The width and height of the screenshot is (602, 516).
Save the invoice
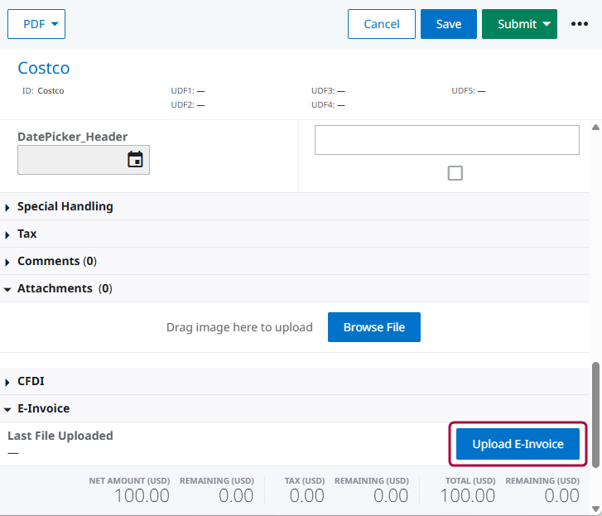pyautogui.click(x=448, y=24)
